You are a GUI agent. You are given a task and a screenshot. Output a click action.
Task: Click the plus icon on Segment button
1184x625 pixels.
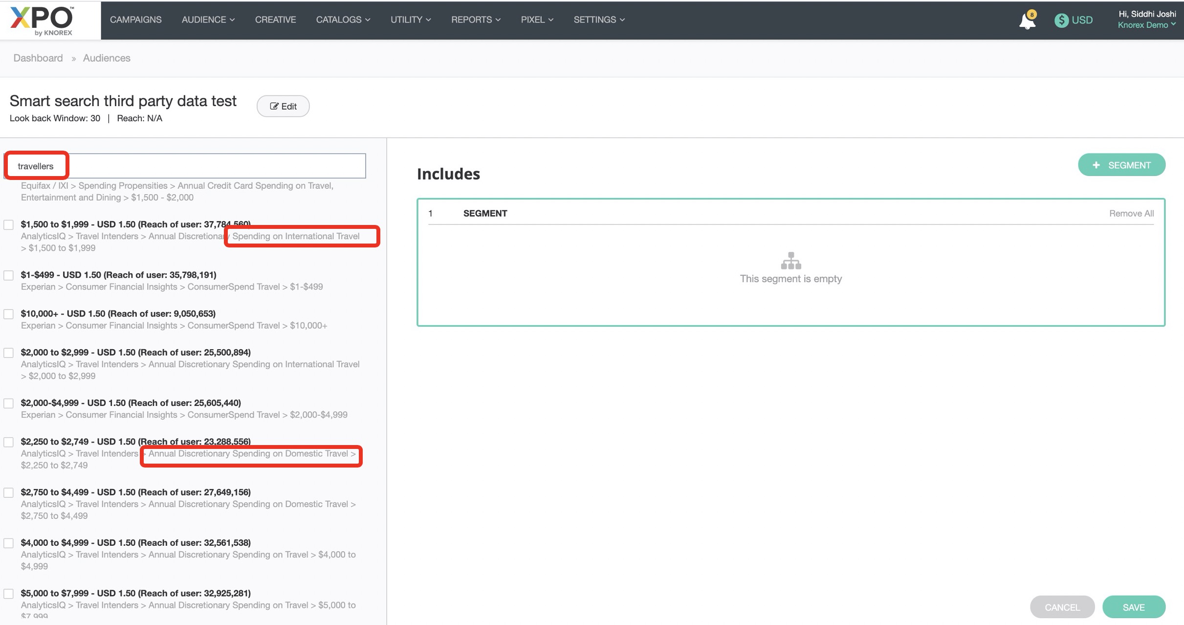tap(1096, 165)
